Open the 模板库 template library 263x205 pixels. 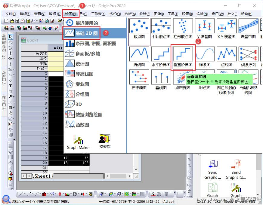[105, 141]
